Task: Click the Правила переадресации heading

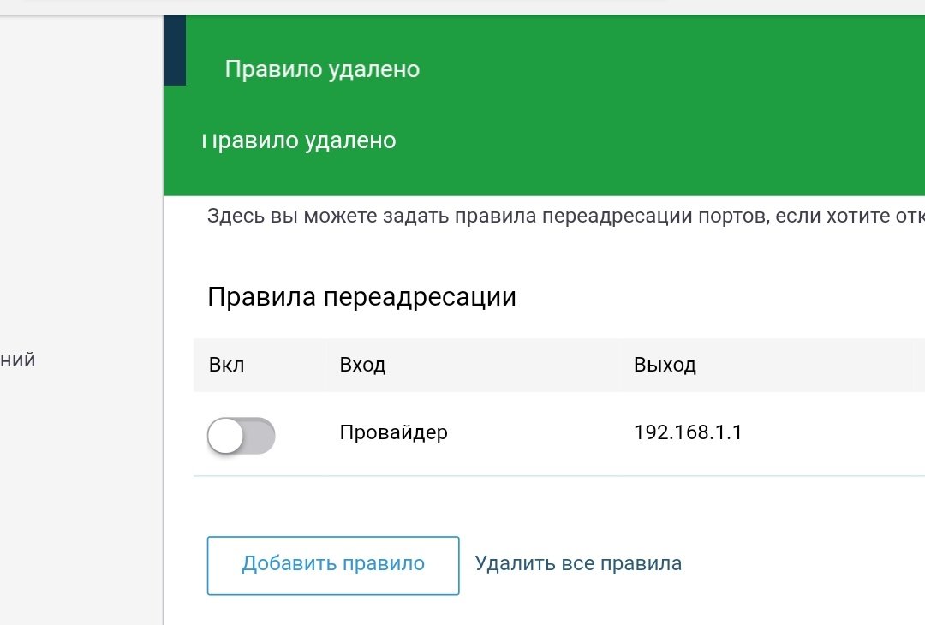Action: 361,296
